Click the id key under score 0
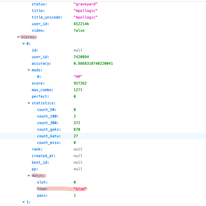 [35, 50]
